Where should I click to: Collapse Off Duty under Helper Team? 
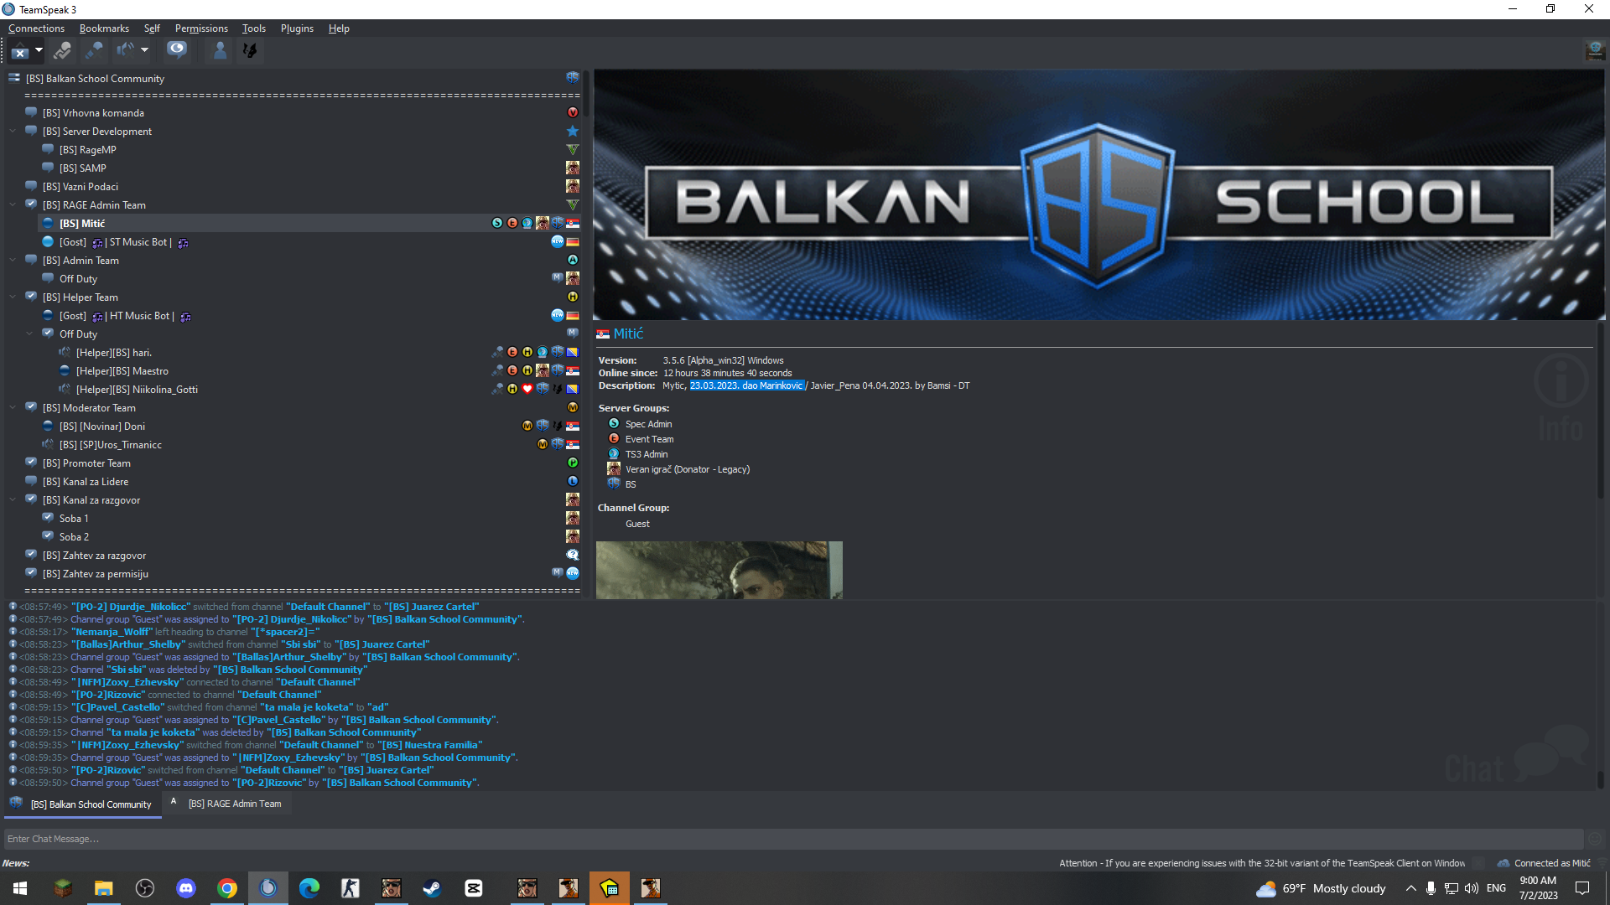(x=30, y=334)
